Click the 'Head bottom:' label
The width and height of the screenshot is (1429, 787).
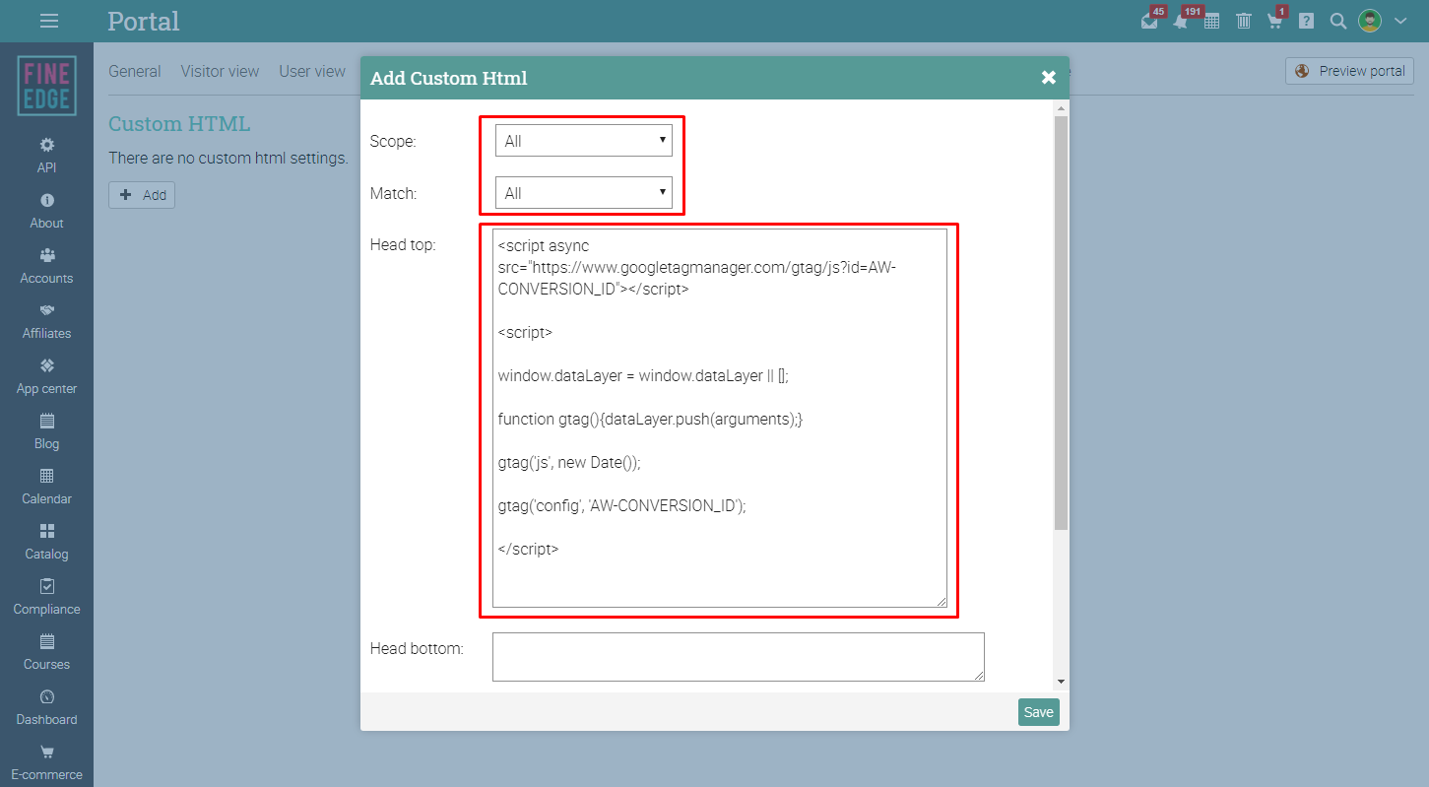pyautogui.click(x=417, y=648)
